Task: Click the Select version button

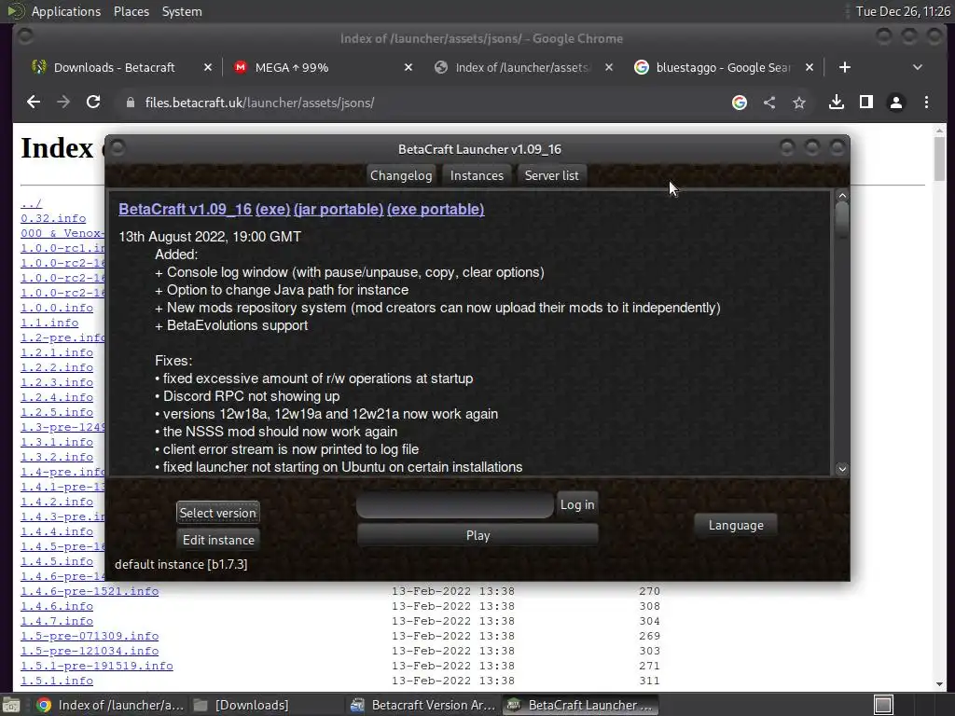Action: coord(218,513)
